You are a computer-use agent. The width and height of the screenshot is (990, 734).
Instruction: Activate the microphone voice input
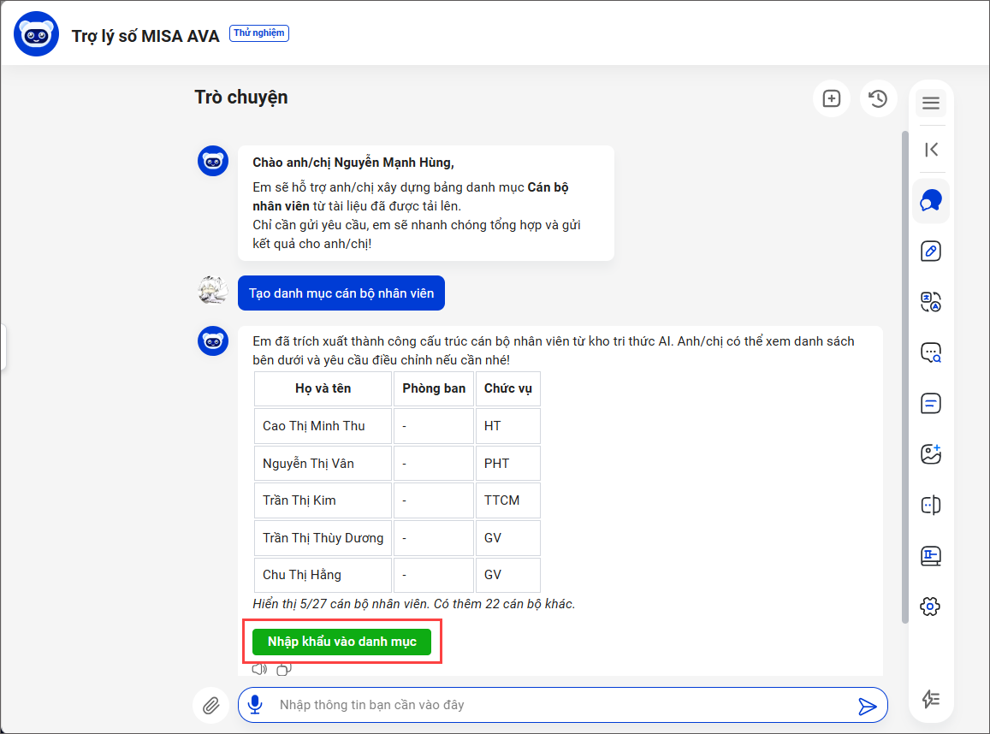tap(255, 705)
